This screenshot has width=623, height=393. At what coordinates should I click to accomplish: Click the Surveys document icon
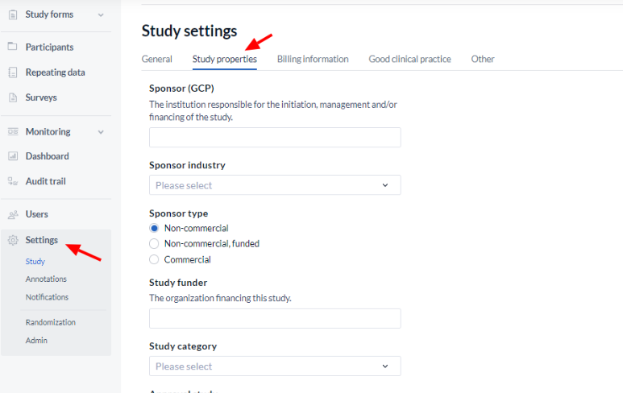13,97
